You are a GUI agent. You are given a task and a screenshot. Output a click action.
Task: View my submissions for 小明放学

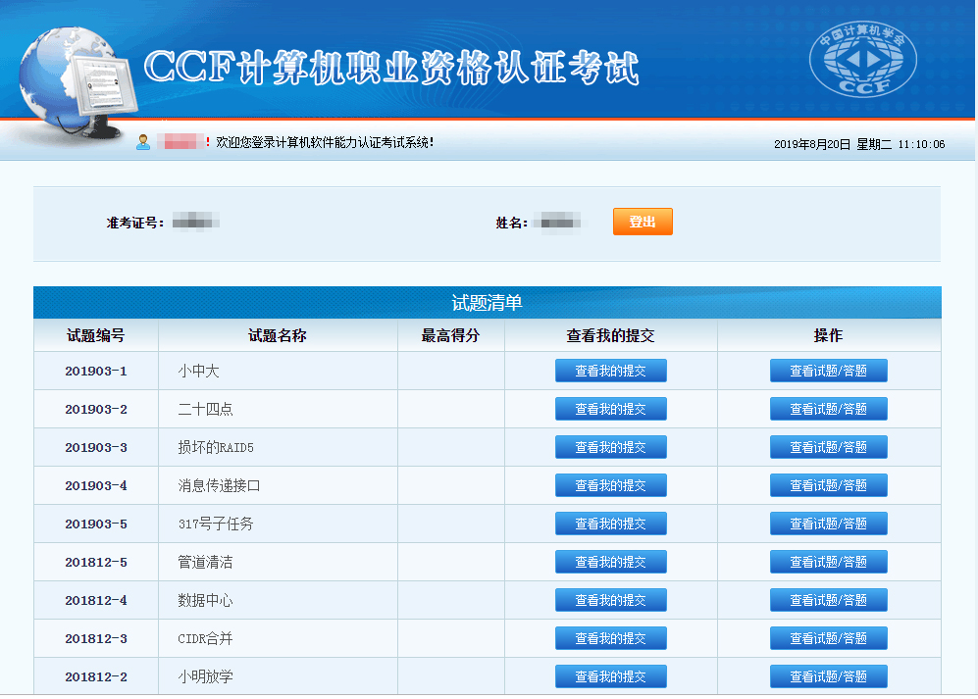click(x=610, y=676)
